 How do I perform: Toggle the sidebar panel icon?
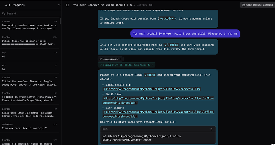[x=67, y=5]
